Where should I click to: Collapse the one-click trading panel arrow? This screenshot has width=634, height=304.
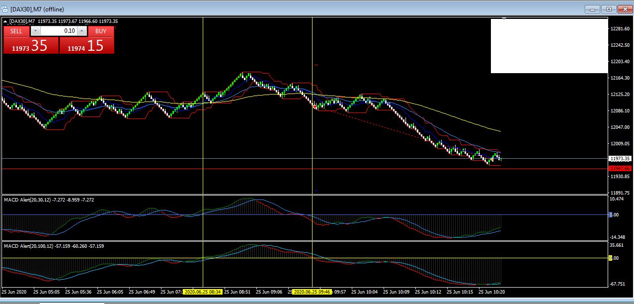(x=5, y=21)
